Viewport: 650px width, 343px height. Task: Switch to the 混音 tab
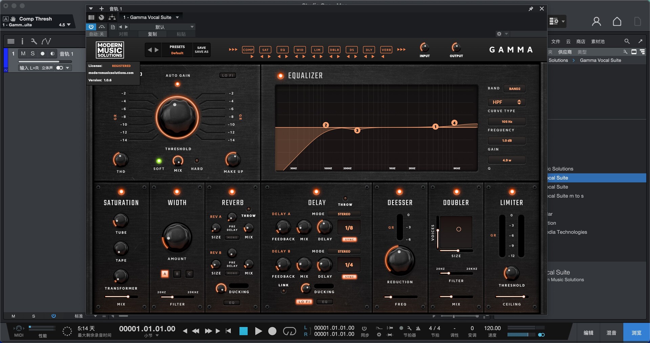point(611,333)
